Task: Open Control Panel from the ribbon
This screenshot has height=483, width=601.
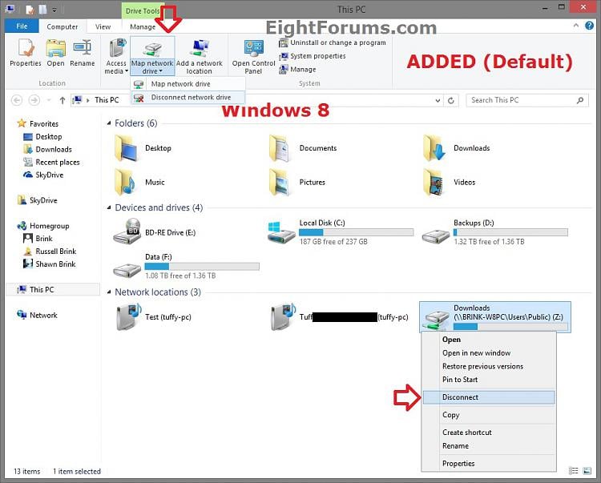Action: [x=253, y=56]
